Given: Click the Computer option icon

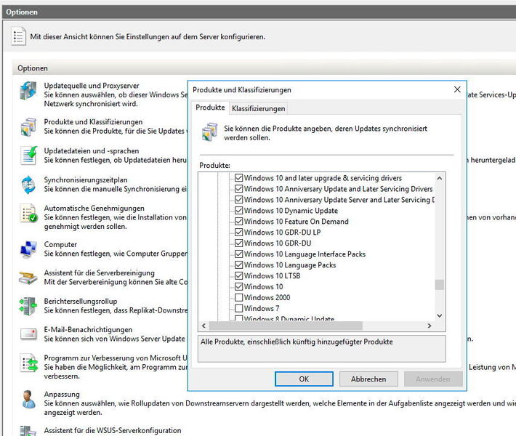Looking at the screenshot, I should coord(28,249).
